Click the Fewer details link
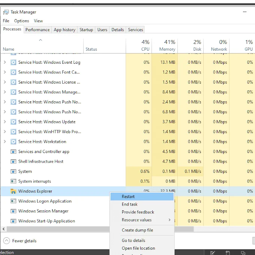255x255 pixels. pyautogui.click(x=24, y=241)
